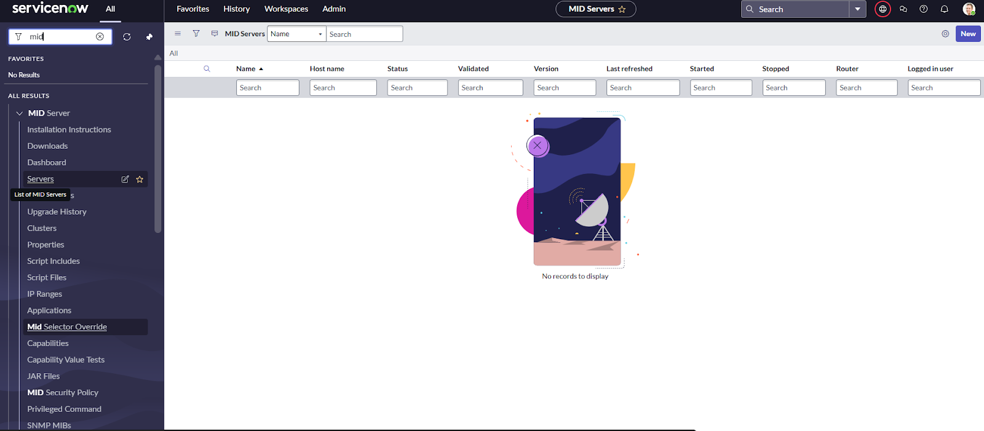Edit the Servers module with pencil icon

(x=125, y=180)
